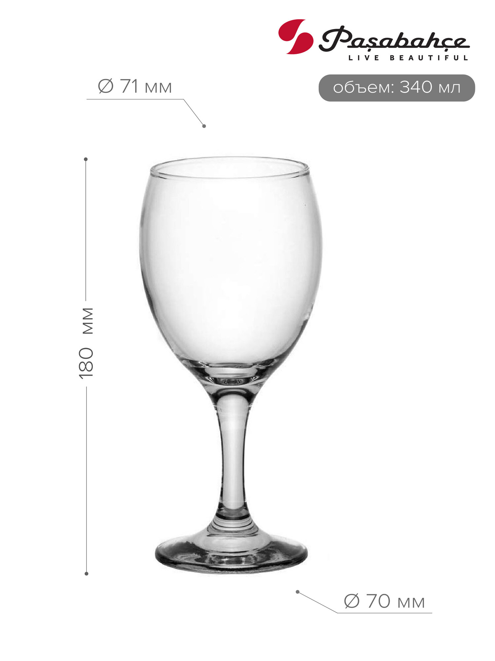Click the diagonal leader line under 71 мм

[x=194, y=113]
